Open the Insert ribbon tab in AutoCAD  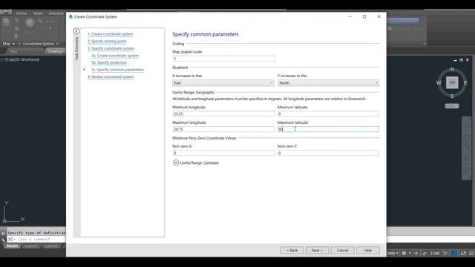pyautogui.click(x=38, y=13)
